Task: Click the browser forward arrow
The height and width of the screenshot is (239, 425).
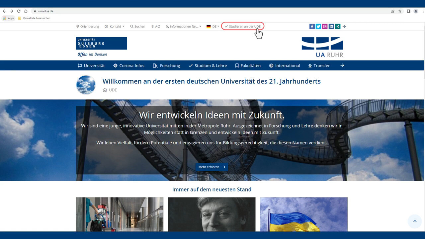Action: point(12,11)
